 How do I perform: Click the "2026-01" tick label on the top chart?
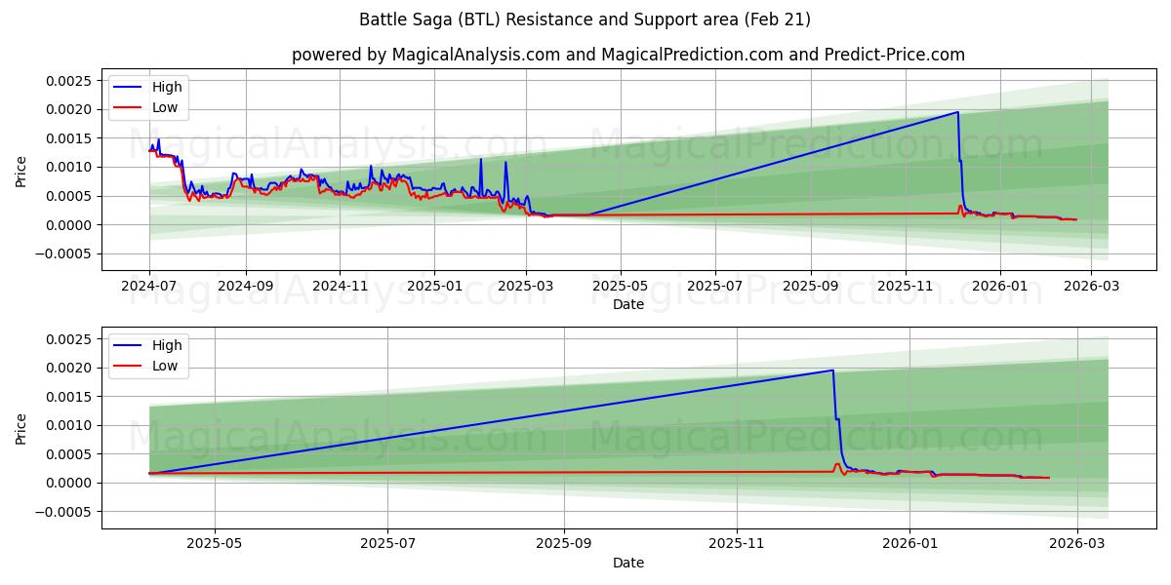pyautogui.click(x=1000, y=287)
